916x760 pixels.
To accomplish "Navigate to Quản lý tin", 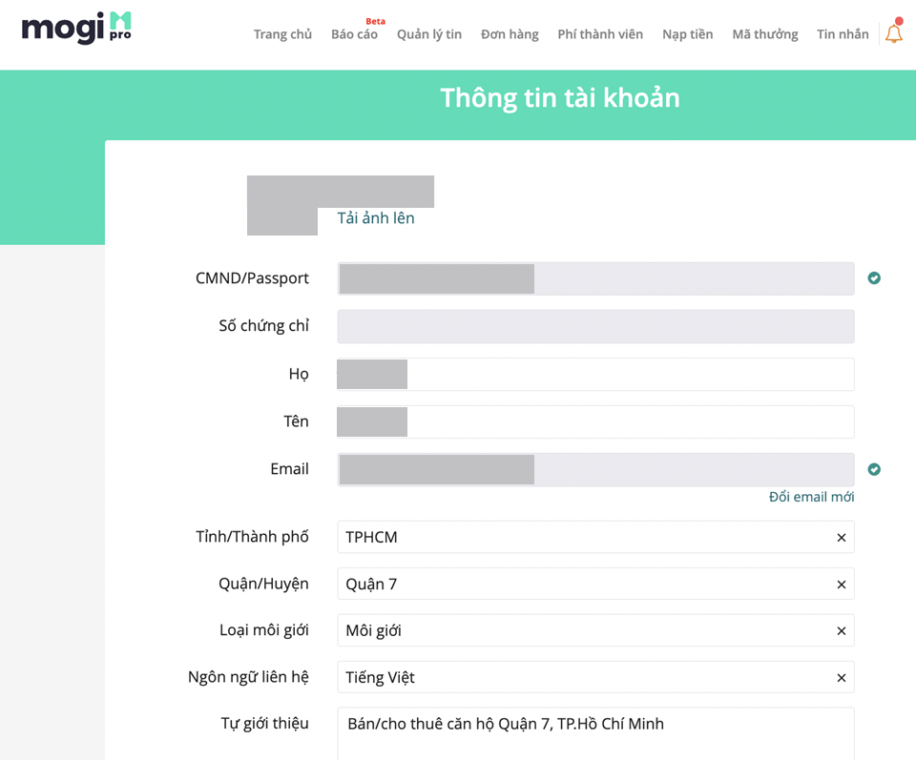I will 429,34.
